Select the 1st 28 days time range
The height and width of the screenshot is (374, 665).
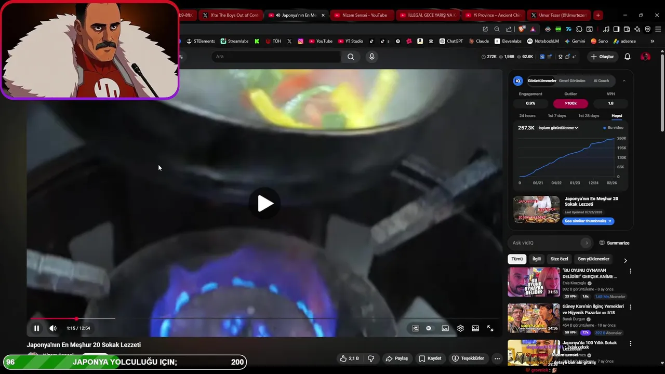pos(589,116)
